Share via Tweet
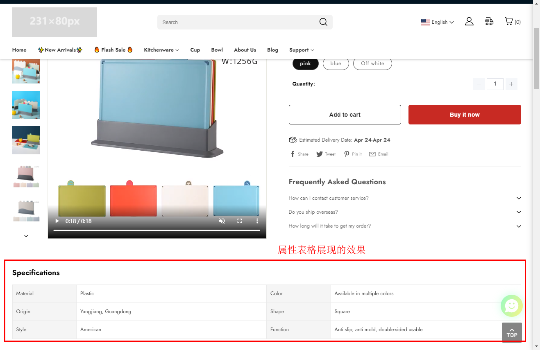 pyautogui.click(x=326, y=154)
